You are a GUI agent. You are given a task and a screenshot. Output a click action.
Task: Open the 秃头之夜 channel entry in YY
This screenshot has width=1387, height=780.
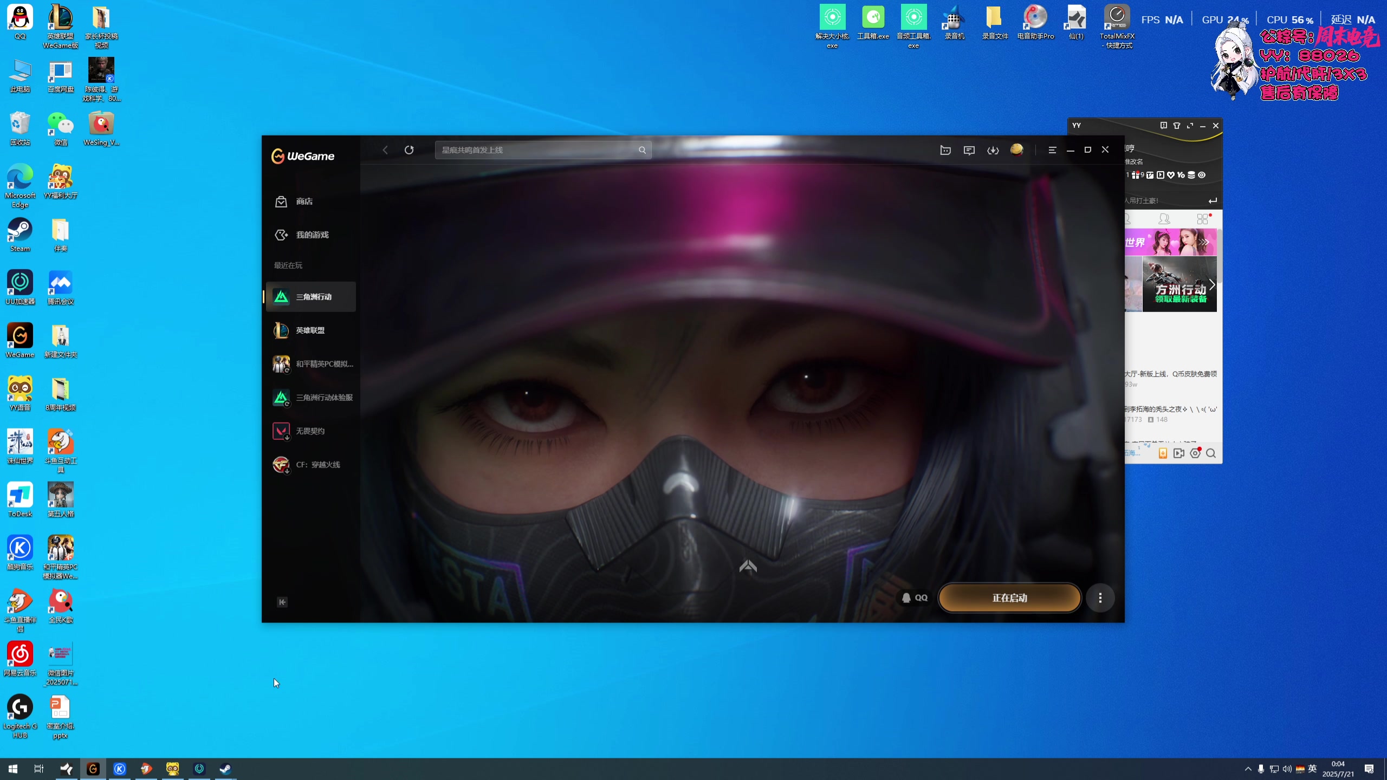pyautogui.click(x=1171, y=414)
